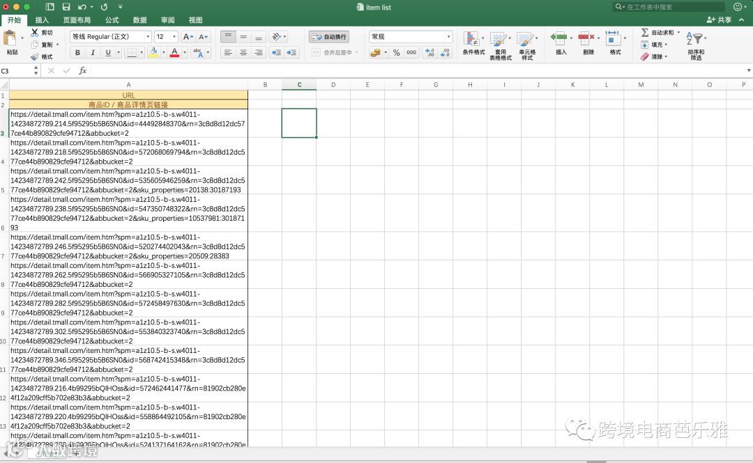The image size is (753, 463).
Task: Align cell content to top
Action: [228, 36]
